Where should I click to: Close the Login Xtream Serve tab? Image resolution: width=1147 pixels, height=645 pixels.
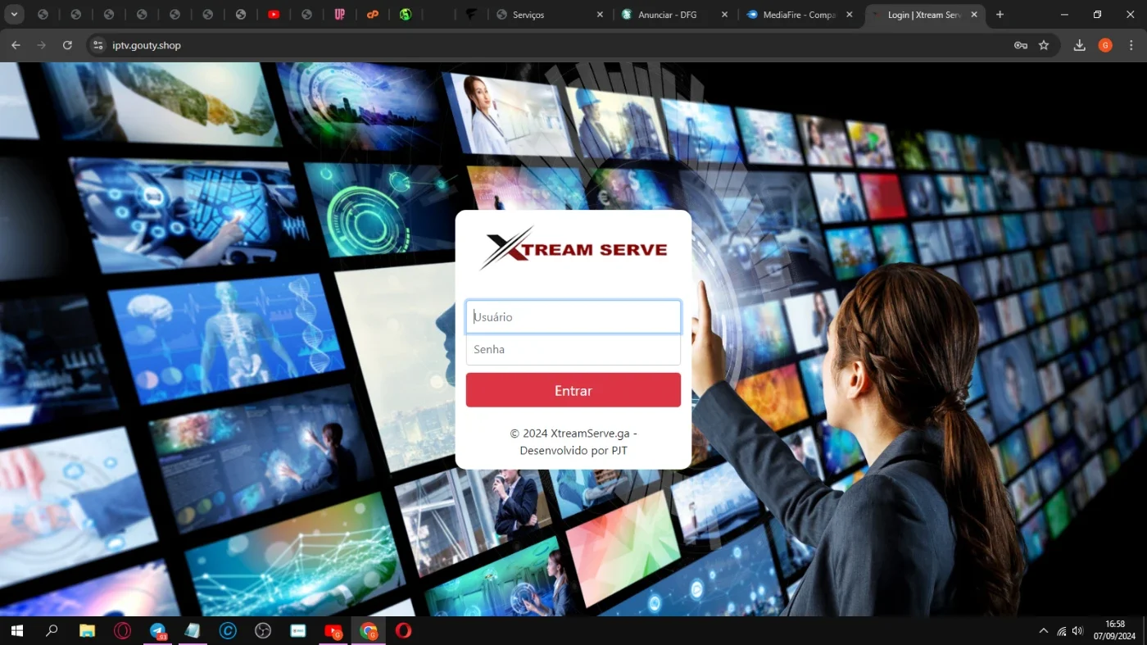(x=974, y=15)
